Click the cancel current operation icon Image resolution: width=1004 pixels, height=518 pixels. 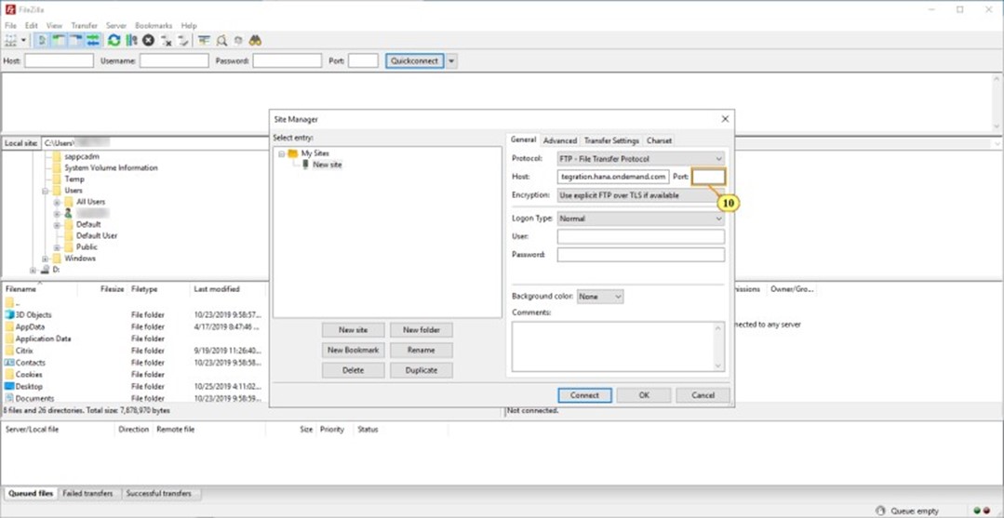[148, 41]
